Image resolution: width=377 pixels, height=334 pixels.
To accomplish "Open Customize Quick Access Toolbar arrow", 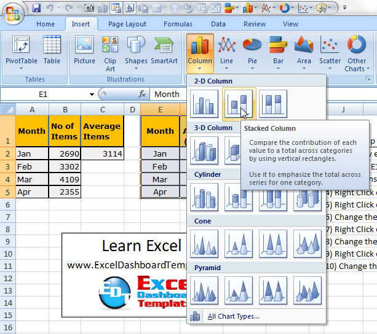I will (x=344, y=8).
